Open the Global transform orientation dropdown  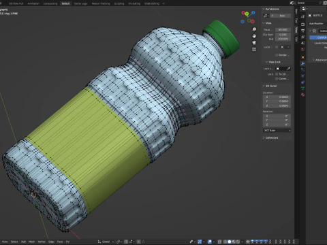point(106,242)
